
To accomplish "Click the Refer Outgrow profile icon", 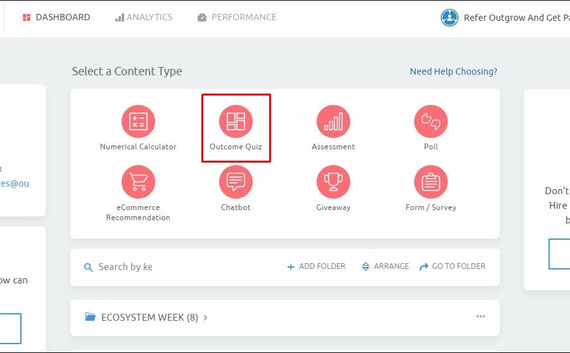I will [449, 18].
